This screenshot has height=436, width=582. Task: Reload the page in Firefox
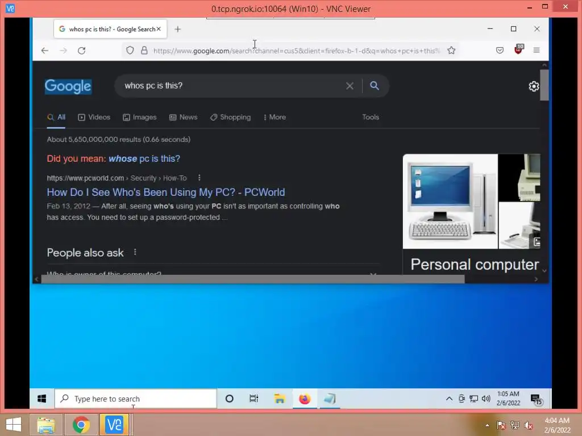(x=82, y=51)
